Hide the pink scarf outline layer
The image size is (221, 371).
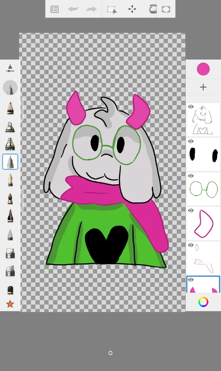(191, 211)
